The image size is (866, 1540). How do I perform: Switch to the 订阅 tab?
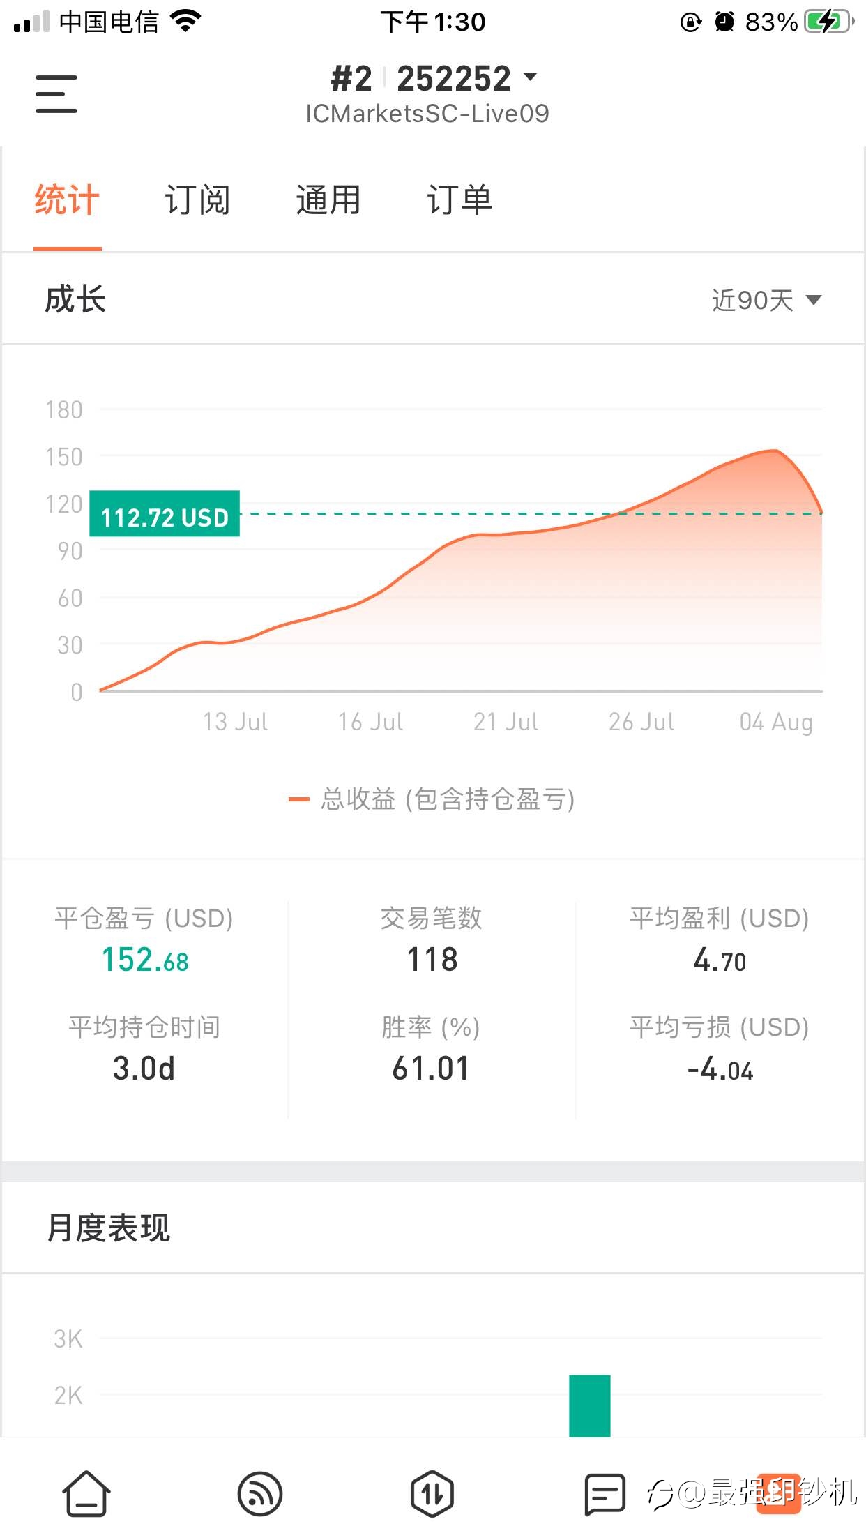pos(197,200)
